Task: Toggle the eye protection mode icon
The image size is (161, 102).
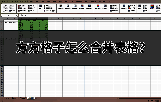Action: click(148, 101)
